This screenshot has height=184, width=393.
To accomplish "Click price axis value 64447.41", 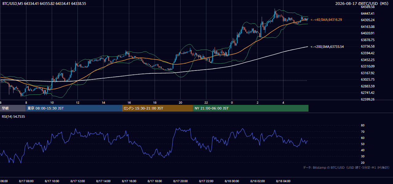I will tap(368, 13).
